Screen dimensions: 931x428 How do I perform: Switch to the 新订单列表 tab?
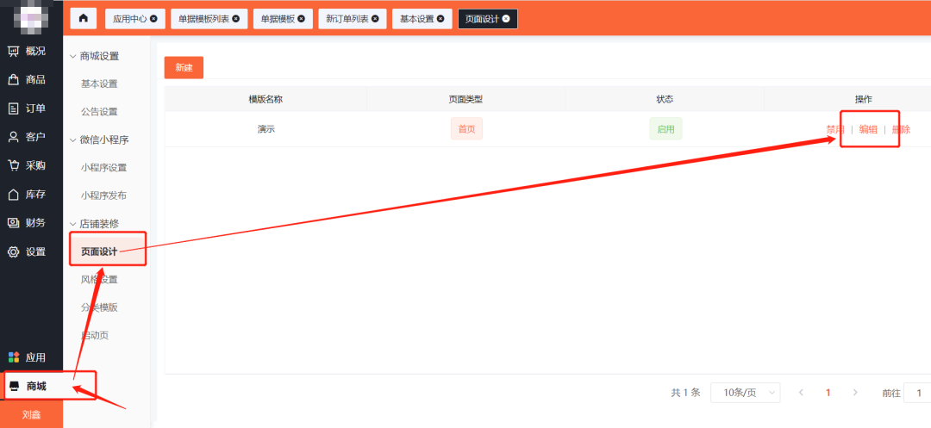pyautogui.click(x=352, y=19)
